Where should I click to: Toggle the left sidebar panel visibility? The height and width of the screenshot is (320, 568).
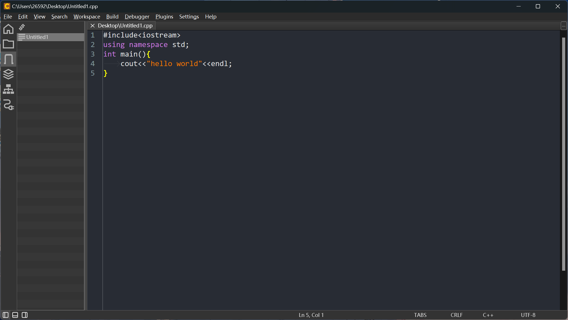pyautogui.click(x=6, y=315)
